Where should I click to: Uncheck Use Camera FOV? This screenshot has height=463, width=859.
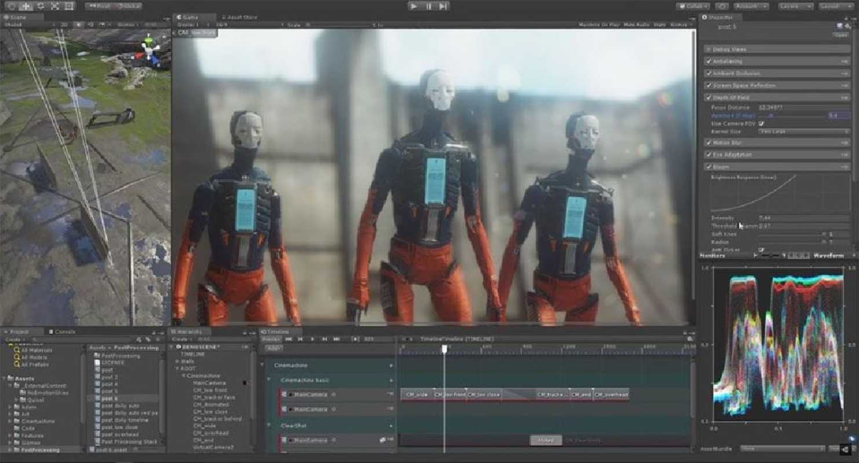coord(760,123)
